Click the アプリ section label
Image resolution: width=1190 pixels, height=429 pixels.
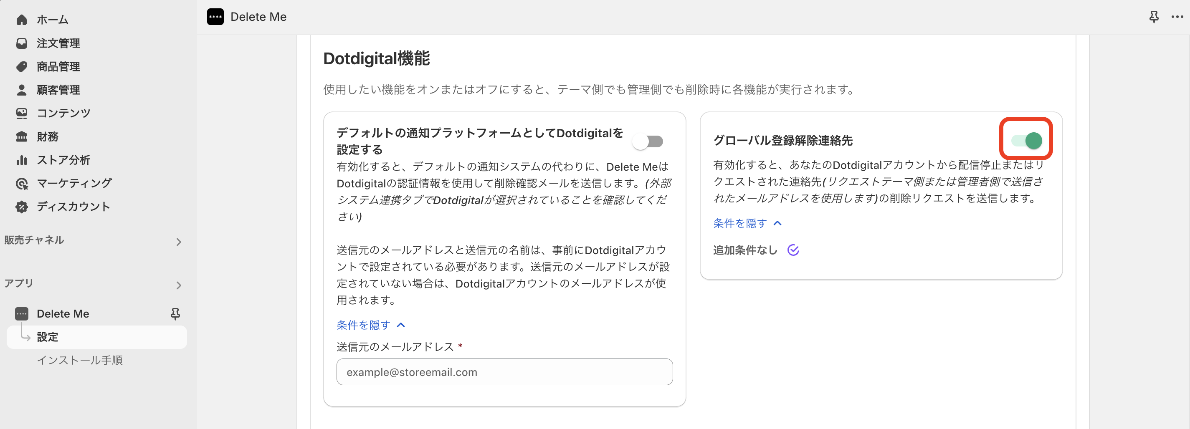pyautogui.click(x=19, y=283)
